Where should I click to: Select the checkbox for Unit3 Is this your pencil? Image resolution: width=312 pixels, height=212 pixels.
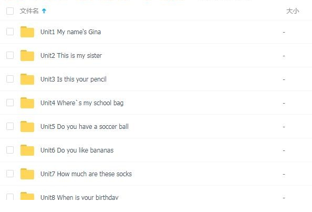pyautogui.click(x=10, y=79)
